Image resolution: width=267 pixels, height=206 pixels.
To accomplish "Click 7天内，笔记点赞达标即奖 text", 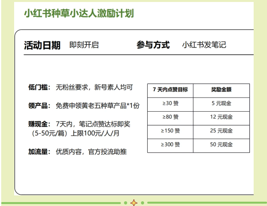I will (x=93, y=124).
